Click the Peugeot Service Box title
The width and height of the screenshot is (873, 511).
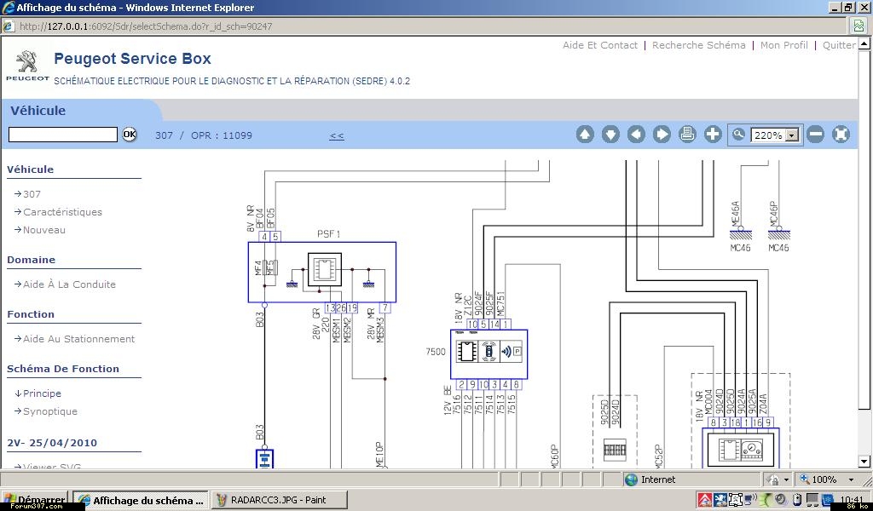click(x=132, y=59)
